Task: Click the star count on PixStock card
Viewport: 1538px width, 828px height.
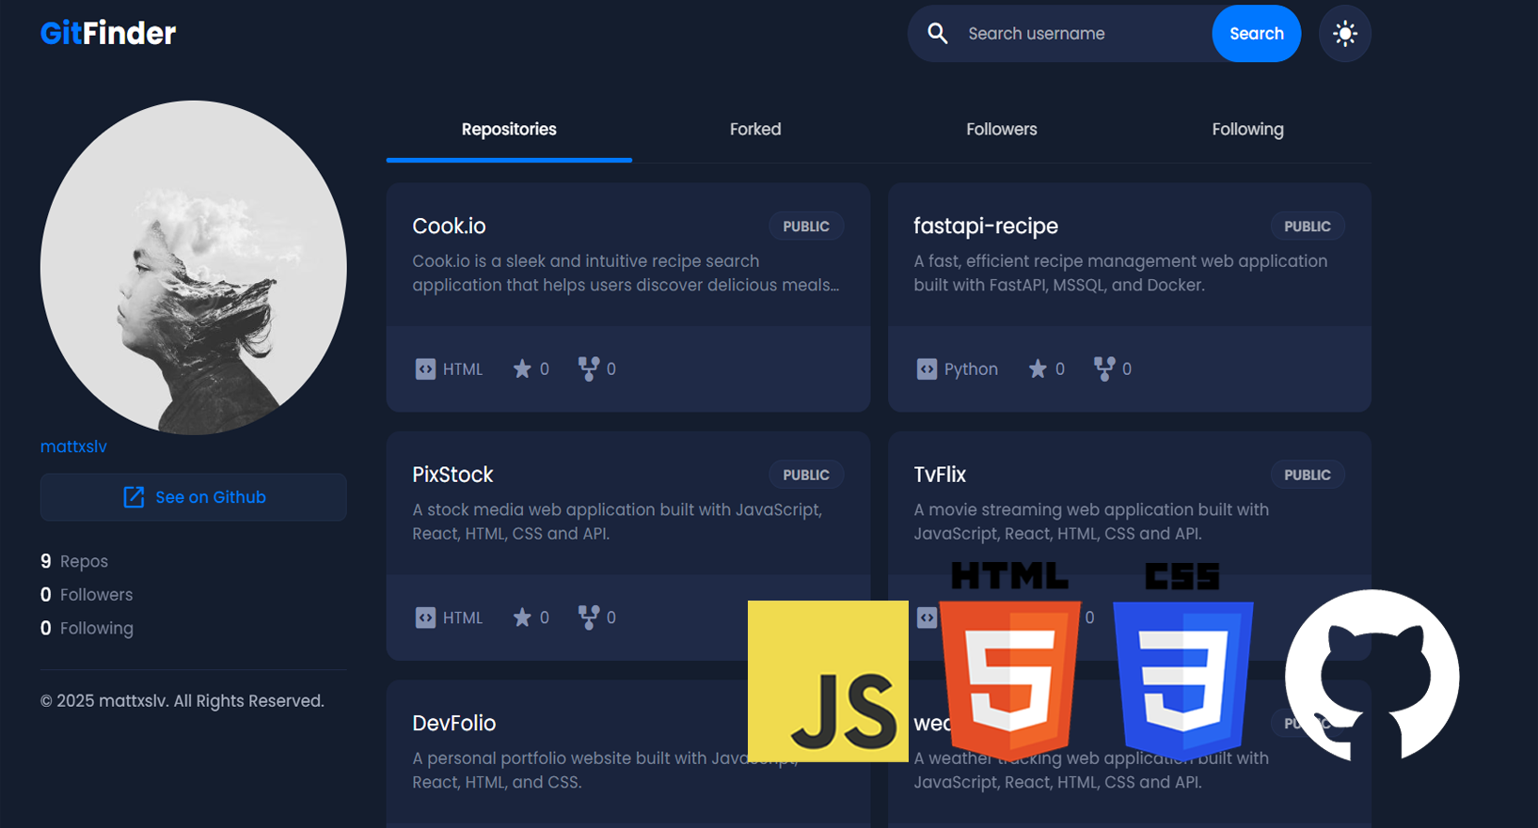Action: coord(545,617)
